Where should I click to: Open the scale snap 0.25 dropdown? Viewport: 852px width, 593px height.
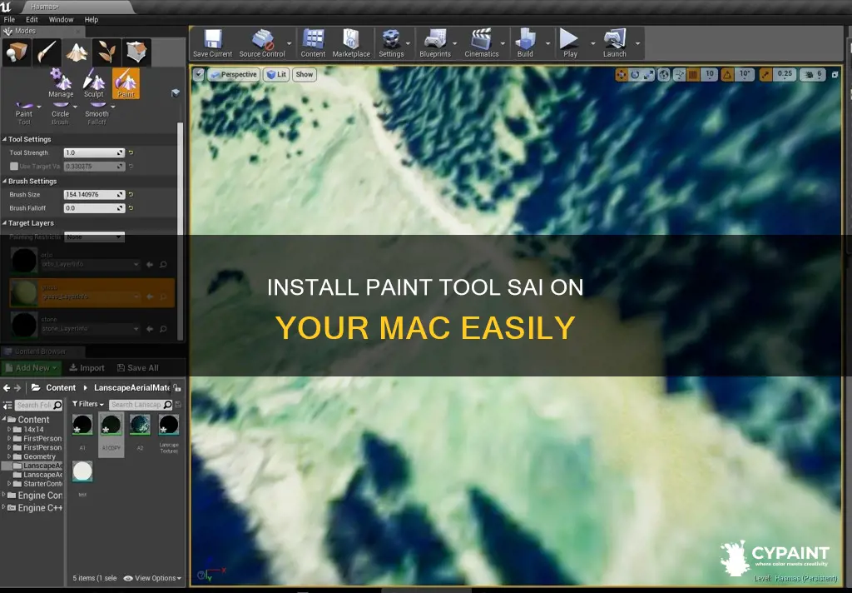click(x=785, y=75)
